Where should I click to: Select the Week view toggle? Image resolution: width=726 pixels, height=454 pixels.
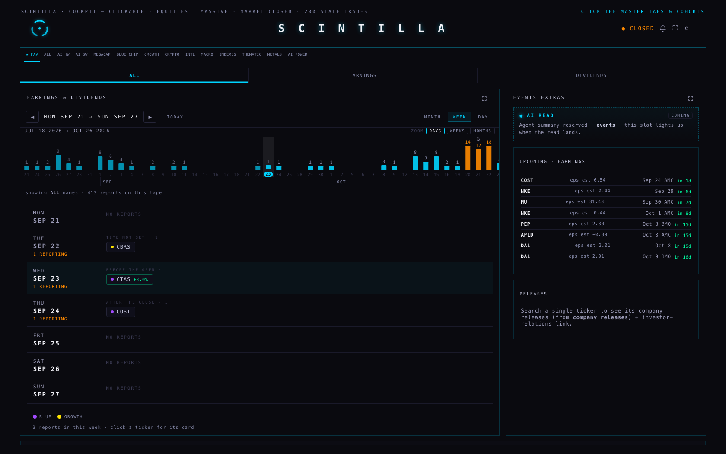point(459,117)
